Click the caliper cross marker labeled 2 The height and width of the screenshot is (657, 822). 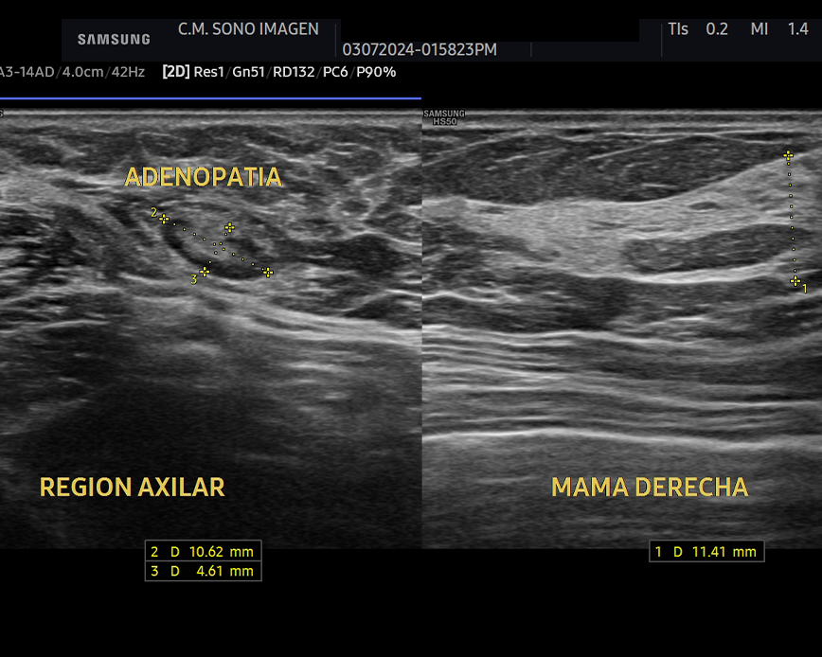coord(164,219)
